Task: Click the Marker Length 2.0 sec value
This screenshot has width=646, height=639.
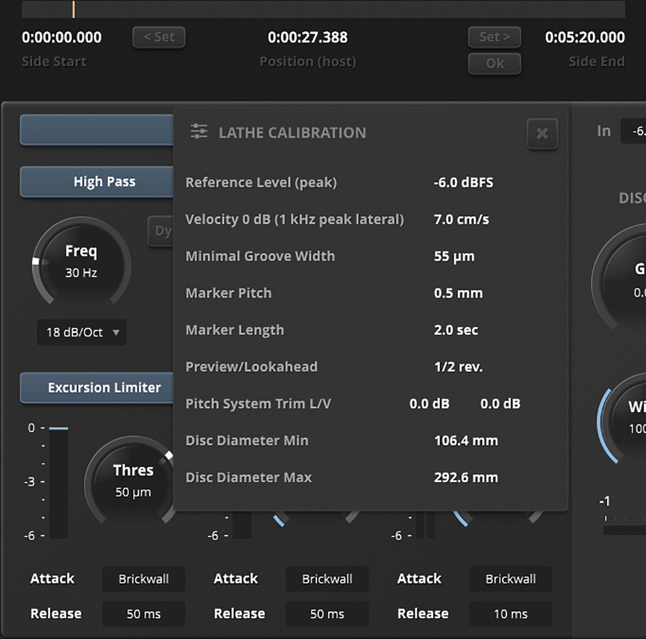Action: [x=456, y=330]
